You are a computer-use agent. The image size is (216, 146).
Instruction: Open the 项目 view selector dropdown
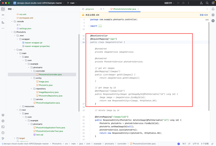[x=11, y=9]
